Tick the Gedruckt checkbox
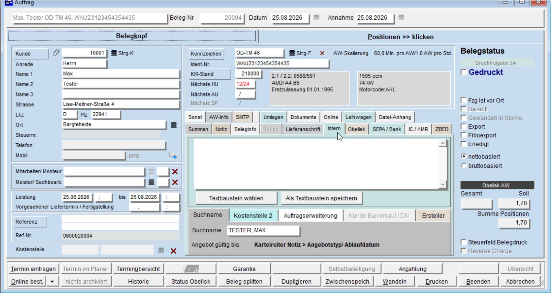 click(464, 72)
